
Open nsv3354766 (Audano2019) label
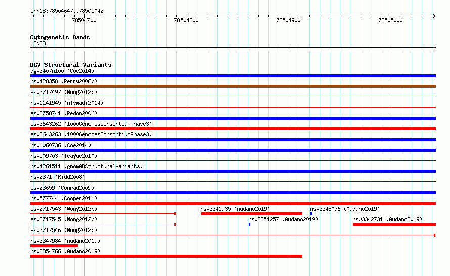[x=65, y=251]
